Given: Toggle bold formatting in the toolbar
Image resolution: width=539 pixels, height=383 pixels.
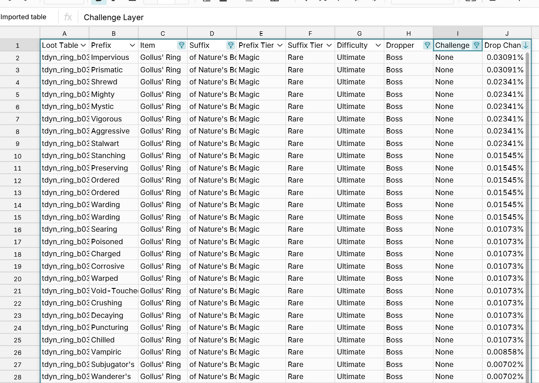Looking at the screenshot, I should coord(98,2).
